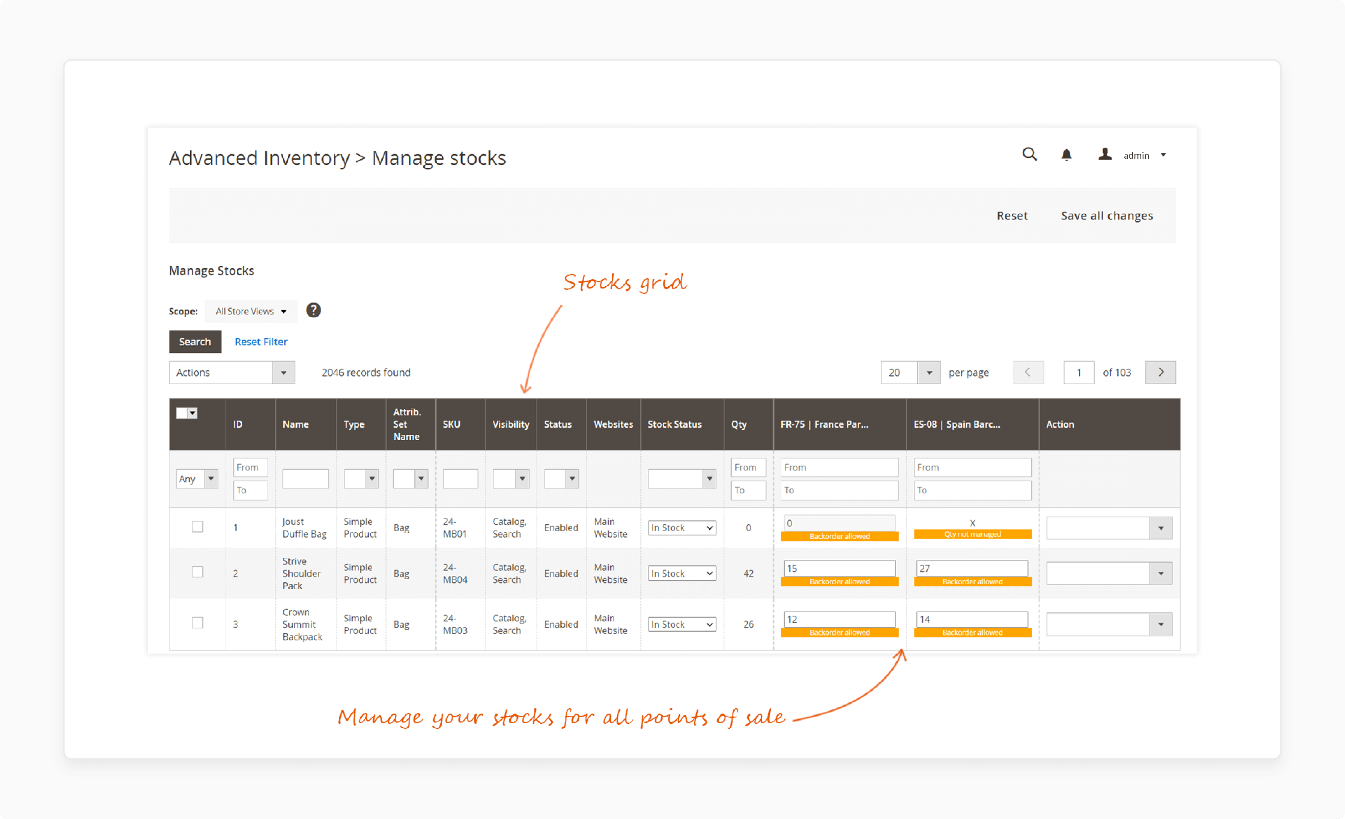Viewport: 1345px width, 819px height.
Task: Expand the All Store Views scope dropdown
Action: 252,311
